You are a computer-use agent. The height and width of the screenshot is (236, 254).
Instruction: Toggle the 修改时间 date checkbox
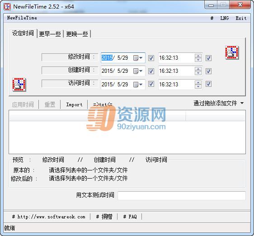(151, 58)
